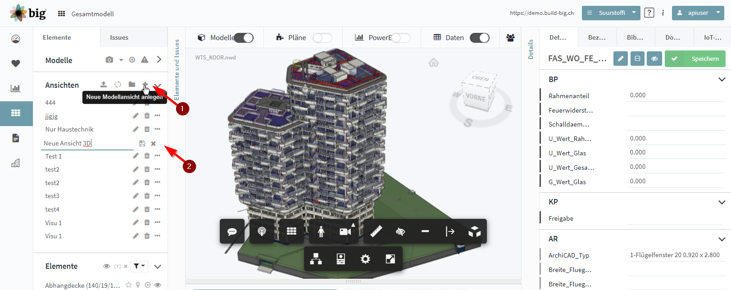
Task: Click the warning triangle icon in Modelle
Action: [145, 59]
